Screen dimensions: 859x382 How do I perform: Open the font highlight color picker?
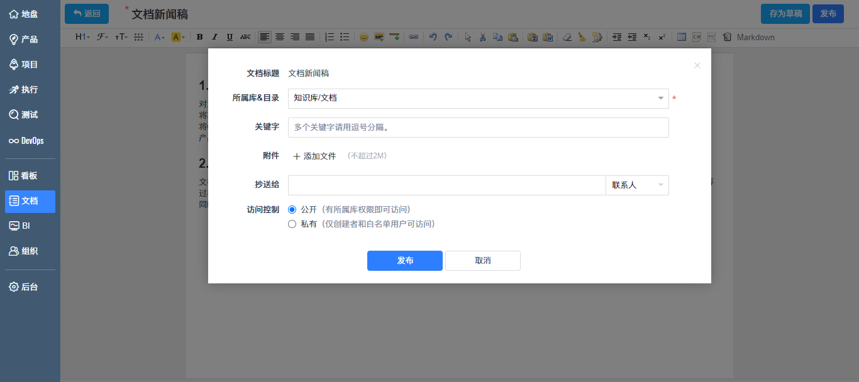point(177,37)
